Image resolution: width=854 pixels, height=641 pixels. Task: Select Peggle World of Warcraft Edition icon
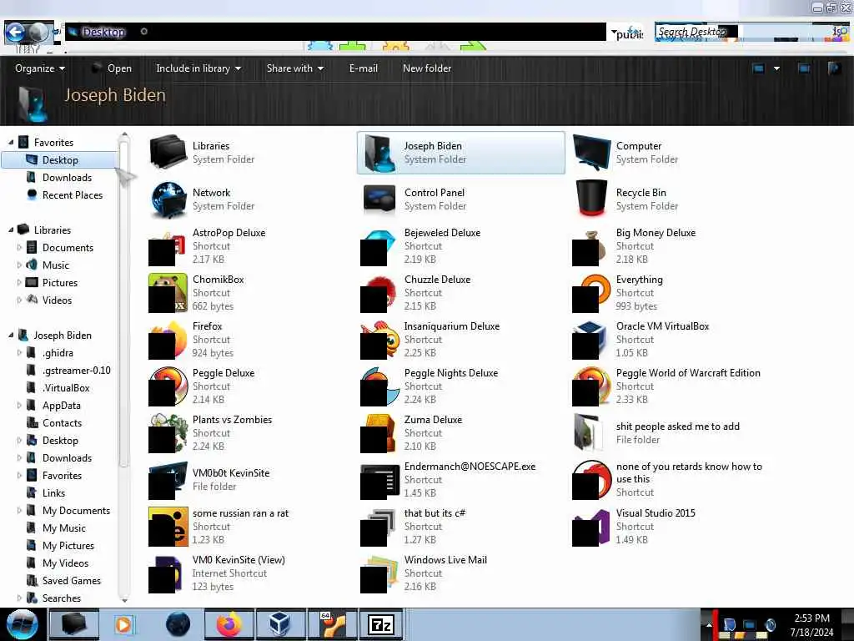[x=591, y=386]
